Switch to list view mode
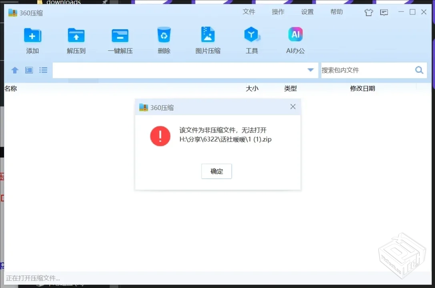435x288 pixels. (x=43, y=70)
